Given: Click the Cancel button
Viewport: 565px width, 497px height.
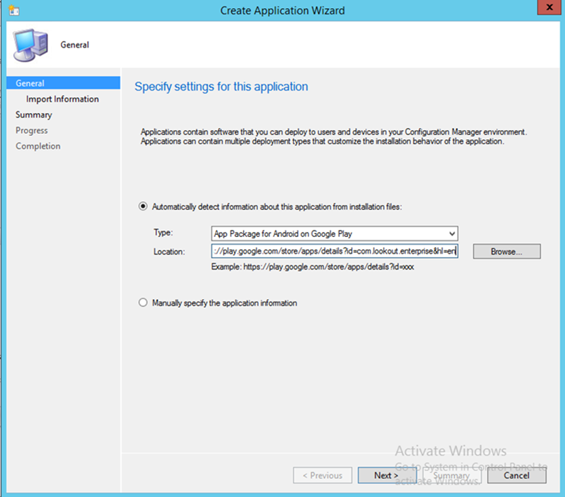Looking at the screenshot, I should 517,476.
